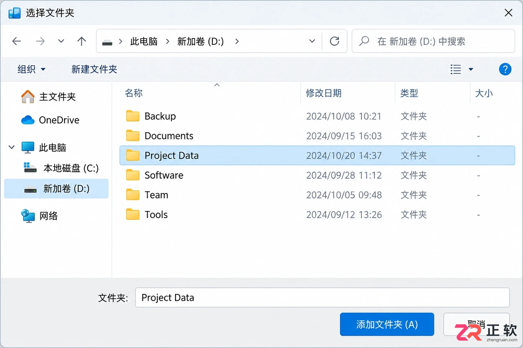This screenshot has width=523, height=348.
Task: Open the 组织 menu
Action: click(x=31, y=69)
